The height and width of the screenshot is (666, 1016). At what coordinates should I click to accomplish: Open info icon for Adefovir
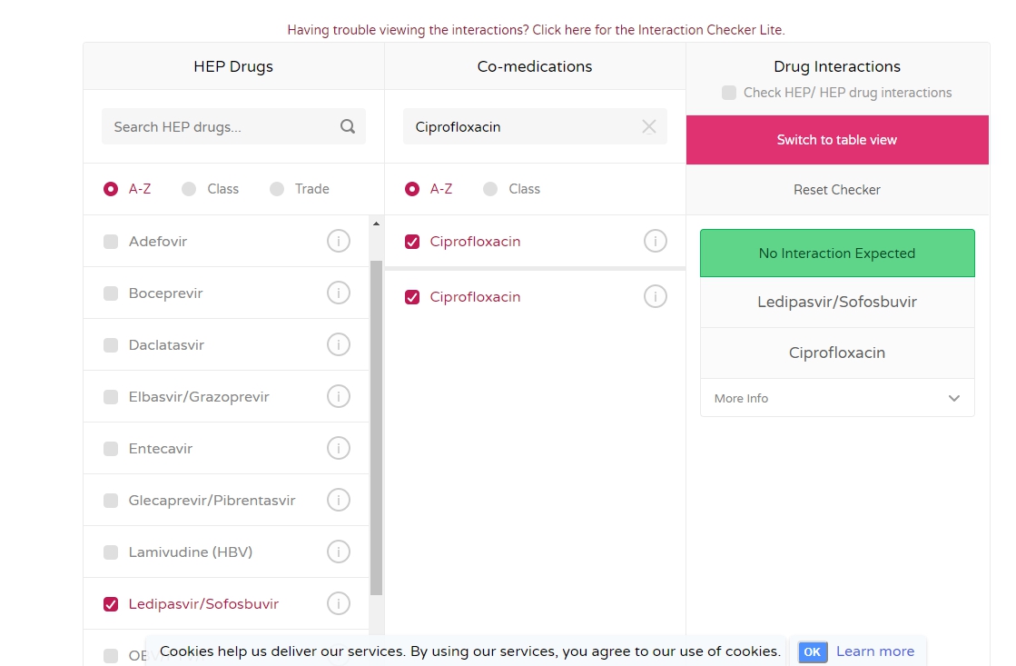tap(338, 242)
